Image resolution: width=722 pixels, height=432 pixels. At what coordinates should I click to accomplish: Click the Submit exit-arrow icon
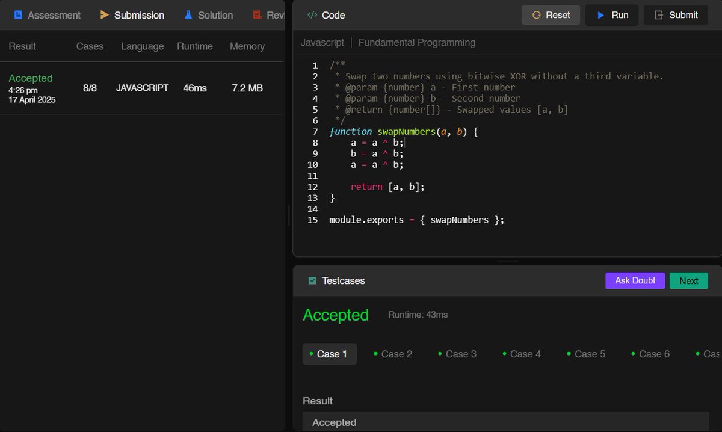point(659,15)
